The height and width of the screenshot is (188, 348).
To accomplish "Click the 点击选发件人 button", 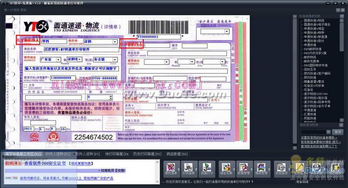I will 28,40.
